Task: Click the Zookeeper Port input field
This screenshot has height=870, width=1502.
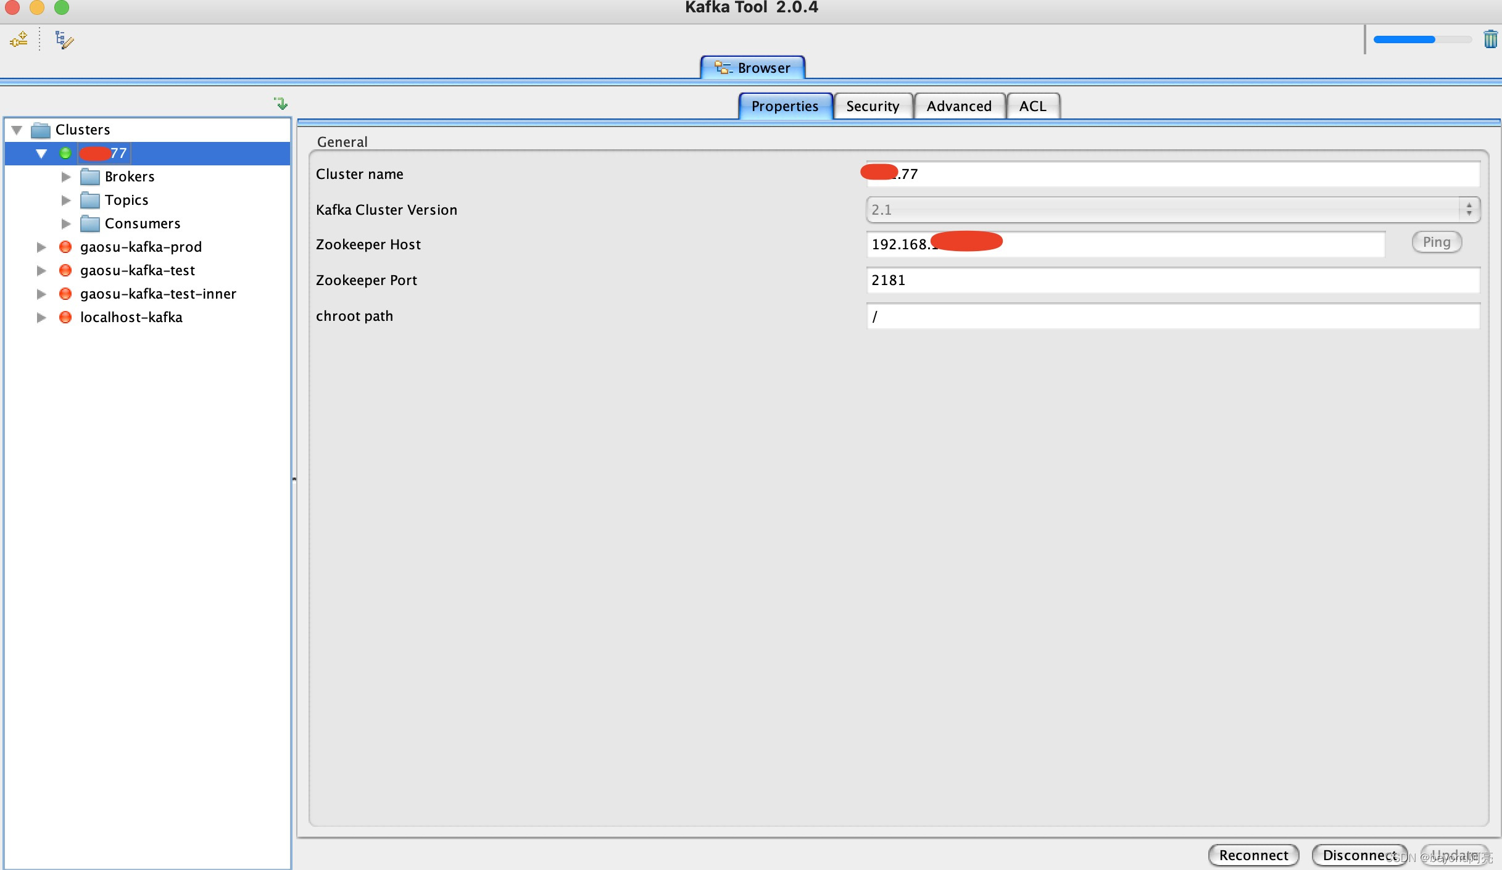Action: click(x=1171, y=280)
